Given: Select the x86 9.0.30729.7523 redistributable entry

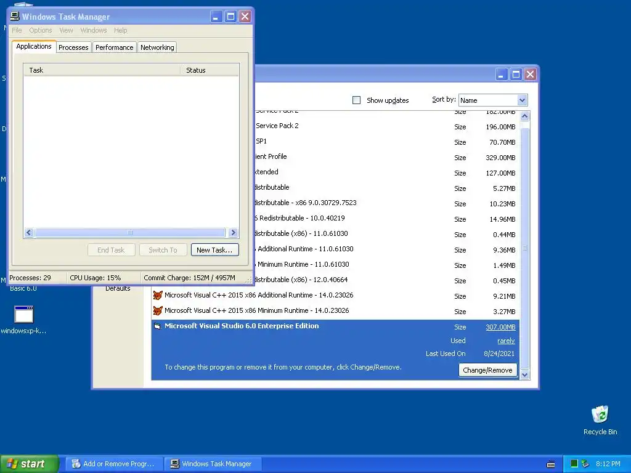Looking at the screenshot, I should [386, 203].
